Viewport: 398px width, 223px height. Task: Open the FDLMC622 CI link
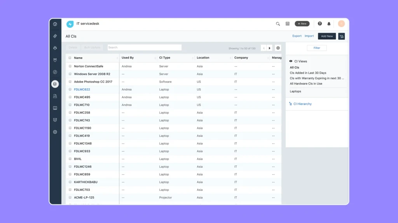tap(82, 89)
